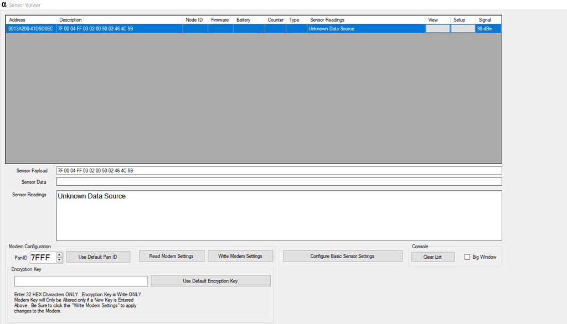Click the Use Default Pan ID button

pos(98,257)
